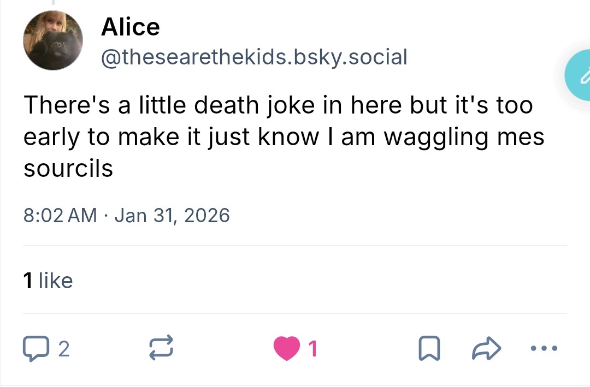Click the reply speech bubble icon
590x387 pixels.
pyautogui.click(x=34, y=348)
